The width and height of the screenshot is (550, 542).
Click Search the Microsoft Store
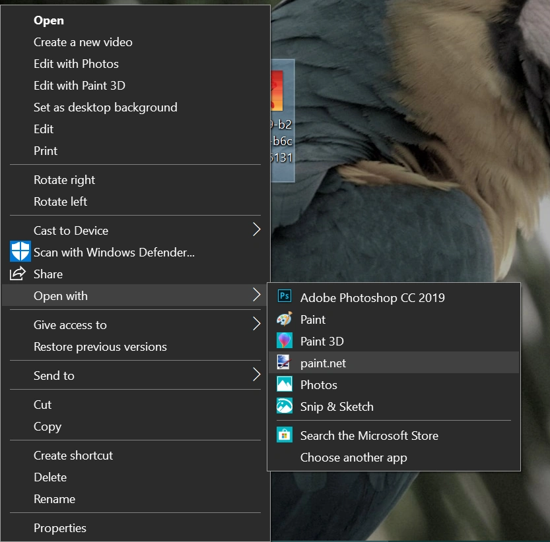pos(394,435)
